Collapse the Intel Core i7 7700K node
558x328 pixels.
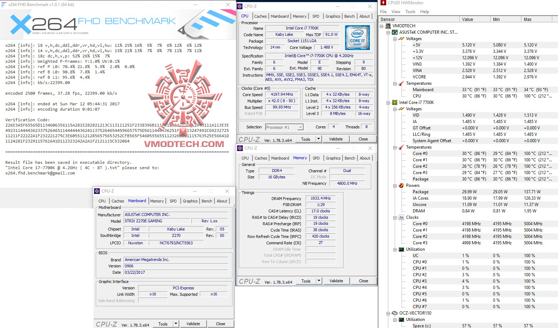pyautogui.click(x=388, y=102)
